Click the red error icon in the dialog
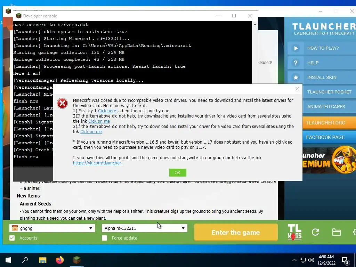The image size is (356, 267). pos(62,103)
